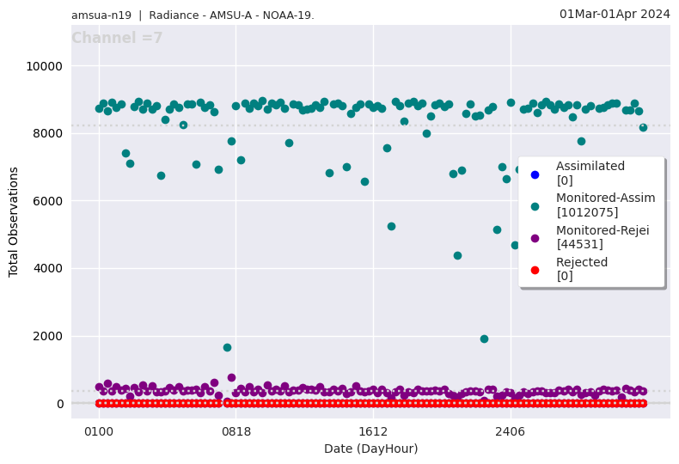Screen dimensions: 679x464
Task: Click the blue Assimilated legend marker
Action: pyautogui.click(x=535, y=174)
